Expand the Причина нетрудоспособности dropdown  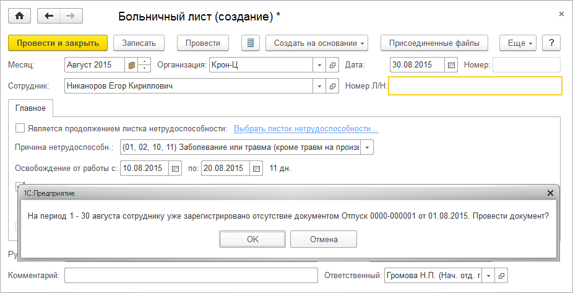coord(368,147)
